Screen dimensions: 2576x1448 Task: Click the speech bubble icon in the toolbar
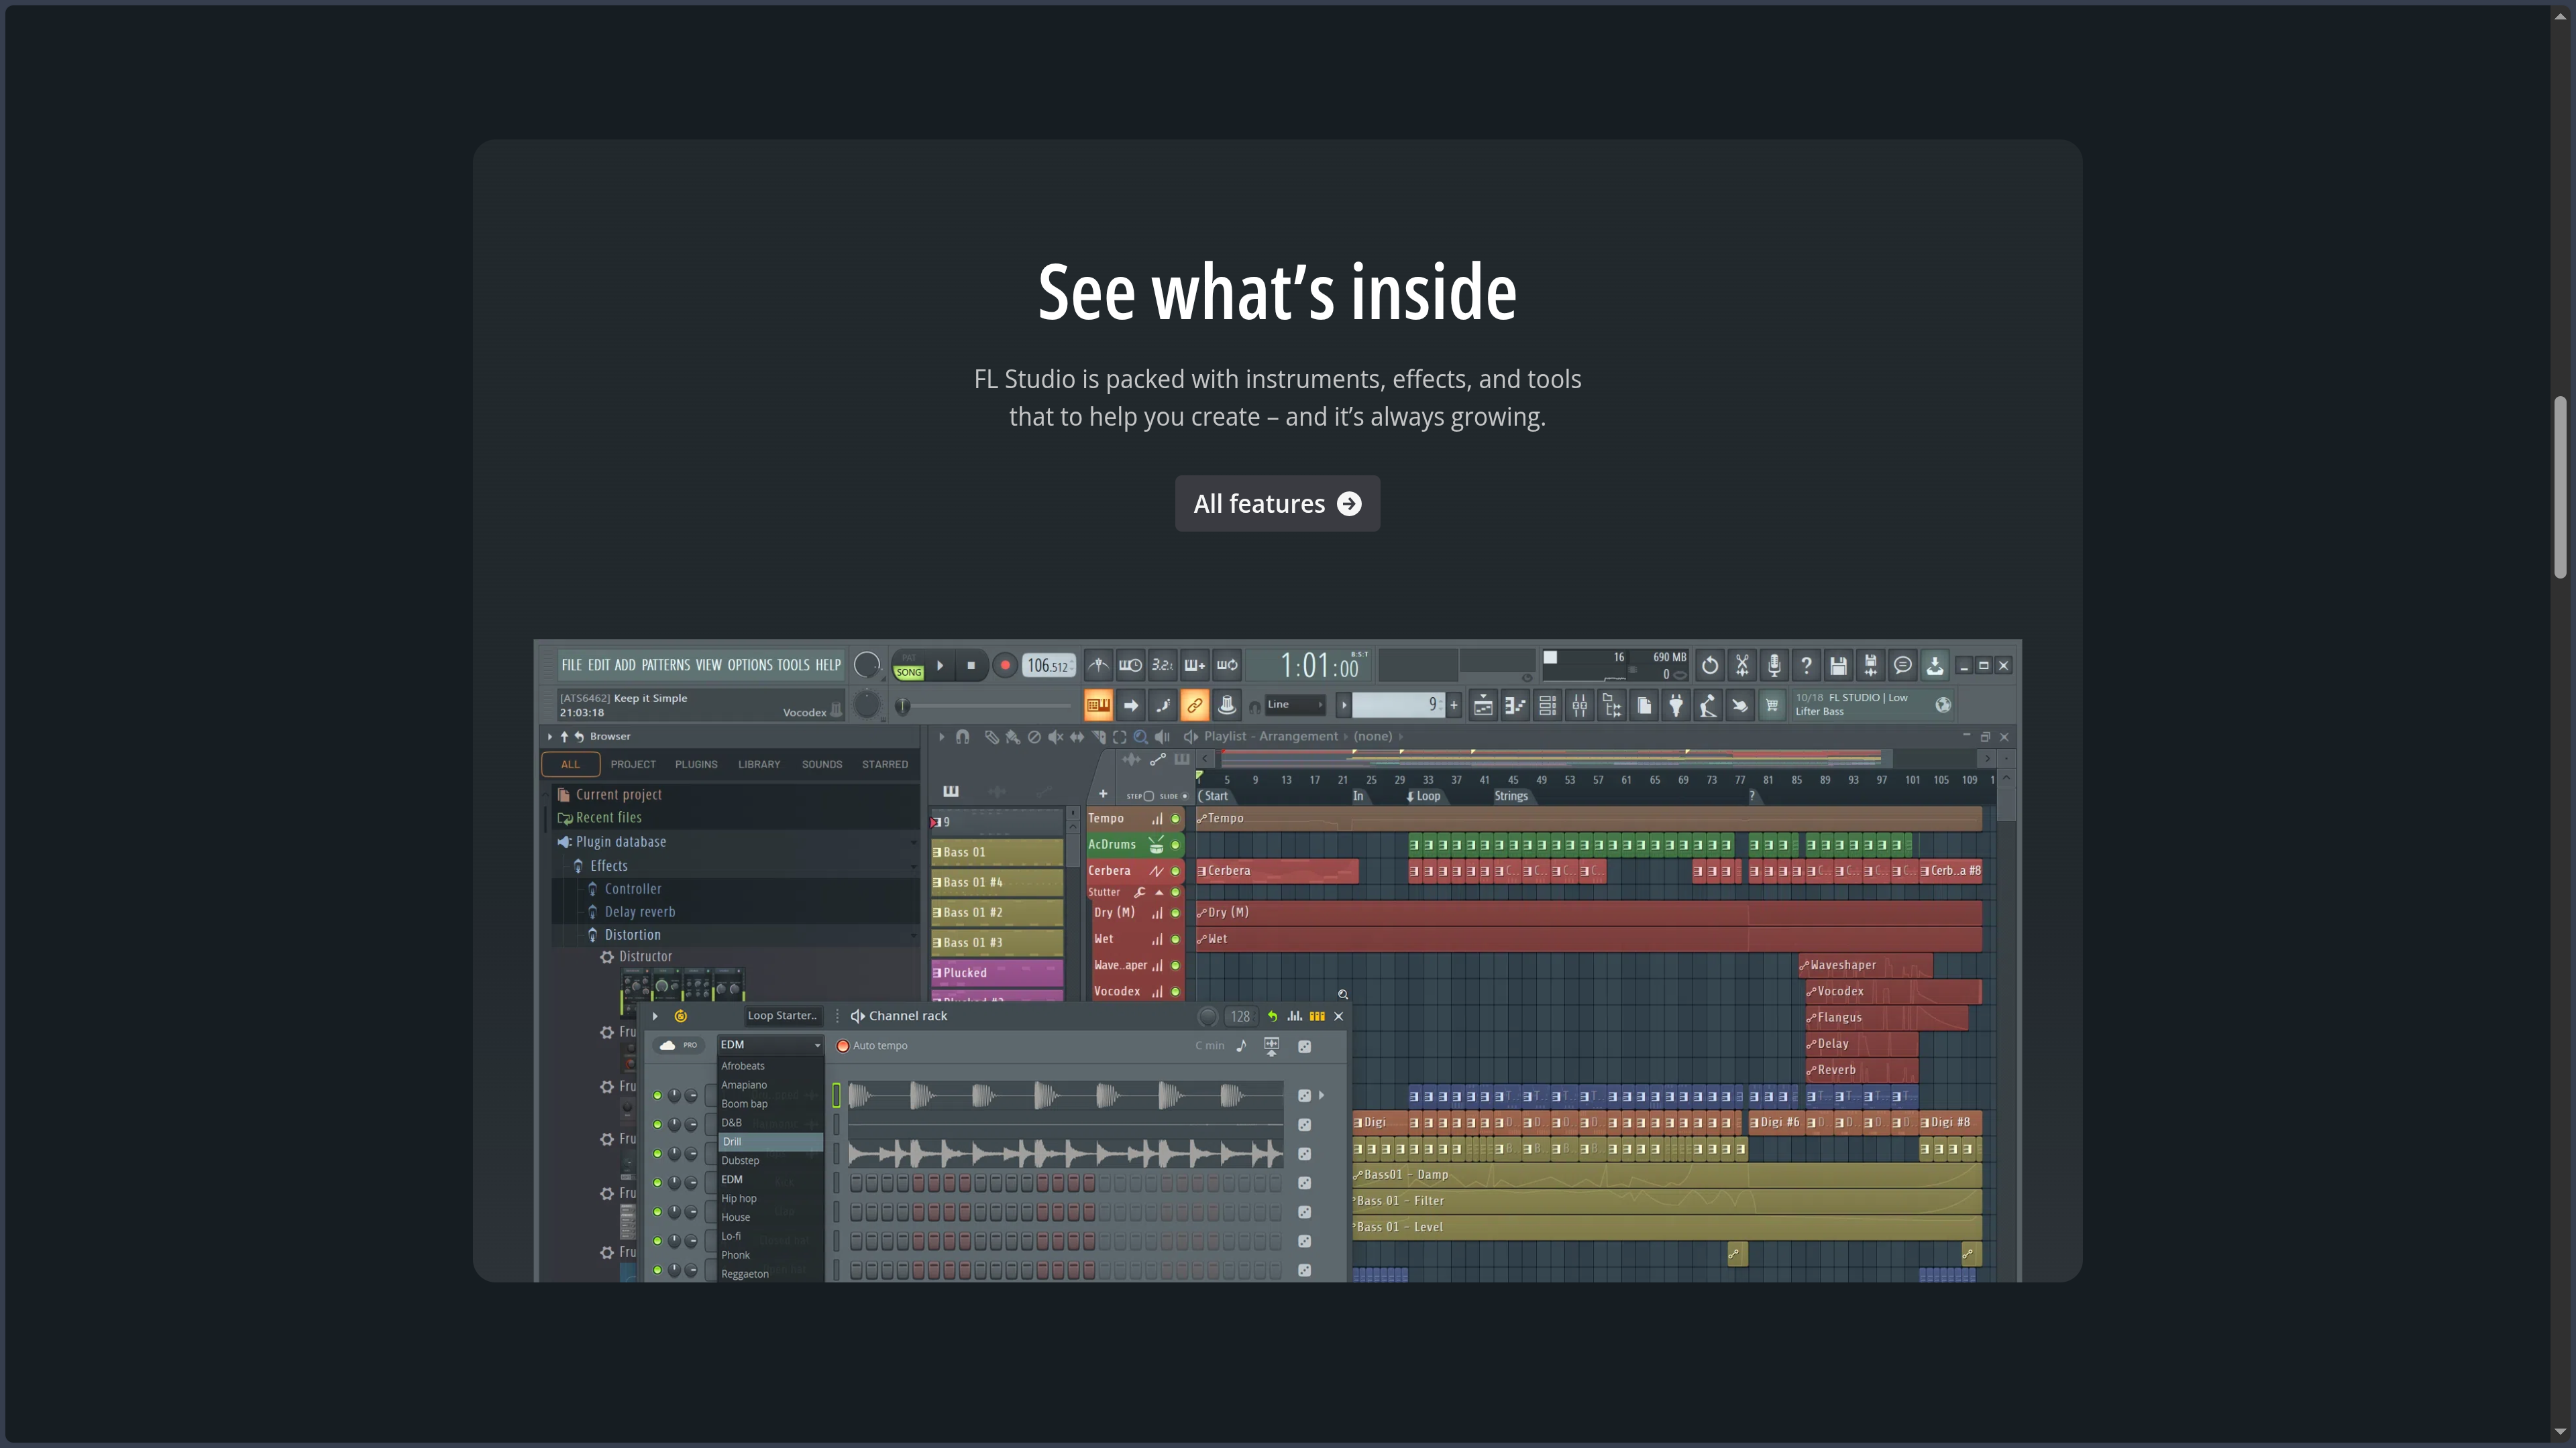(1903, 666)
